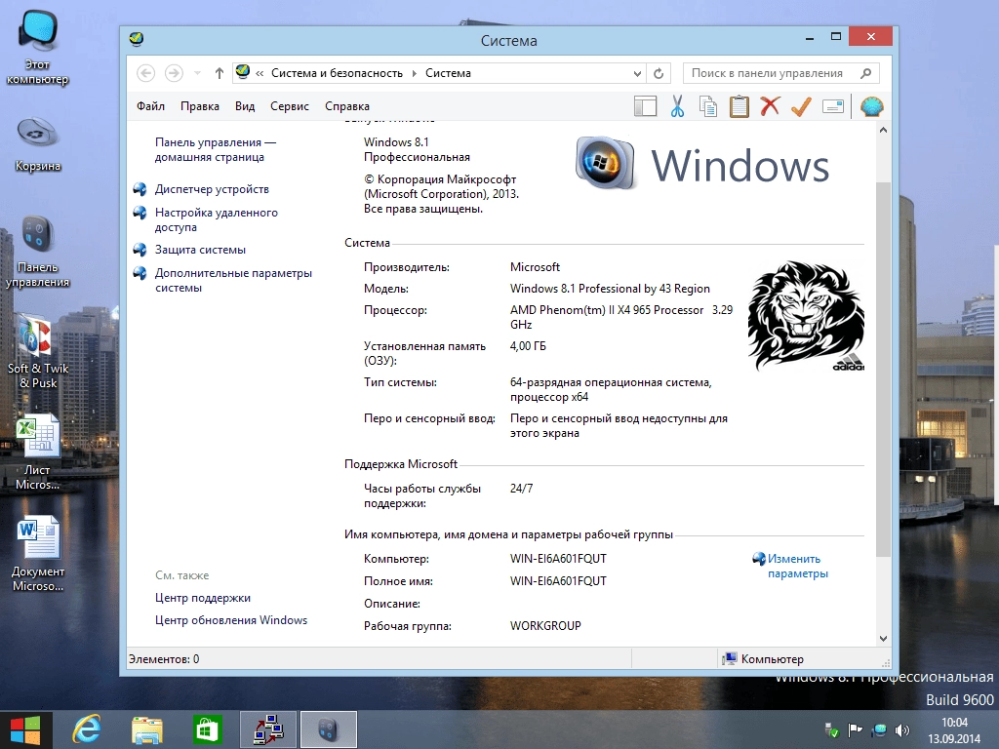
Task: Open the Справка menu
Action: point(347,106)
